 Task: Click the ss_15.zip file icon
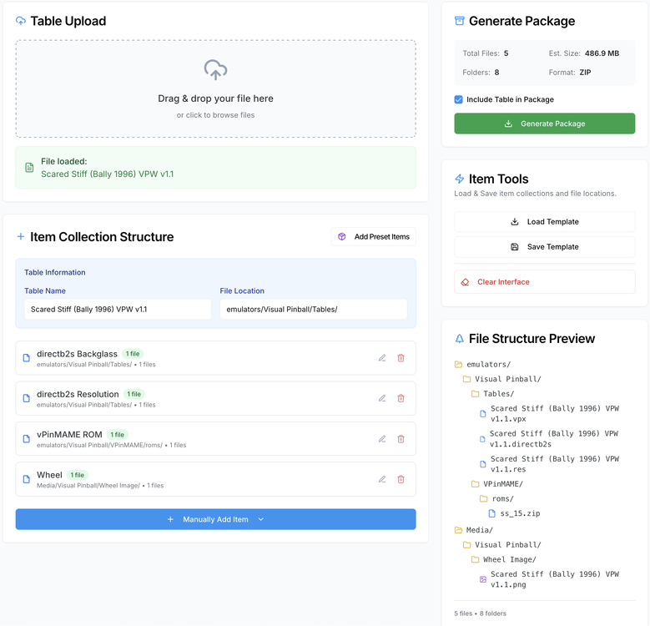492,513
